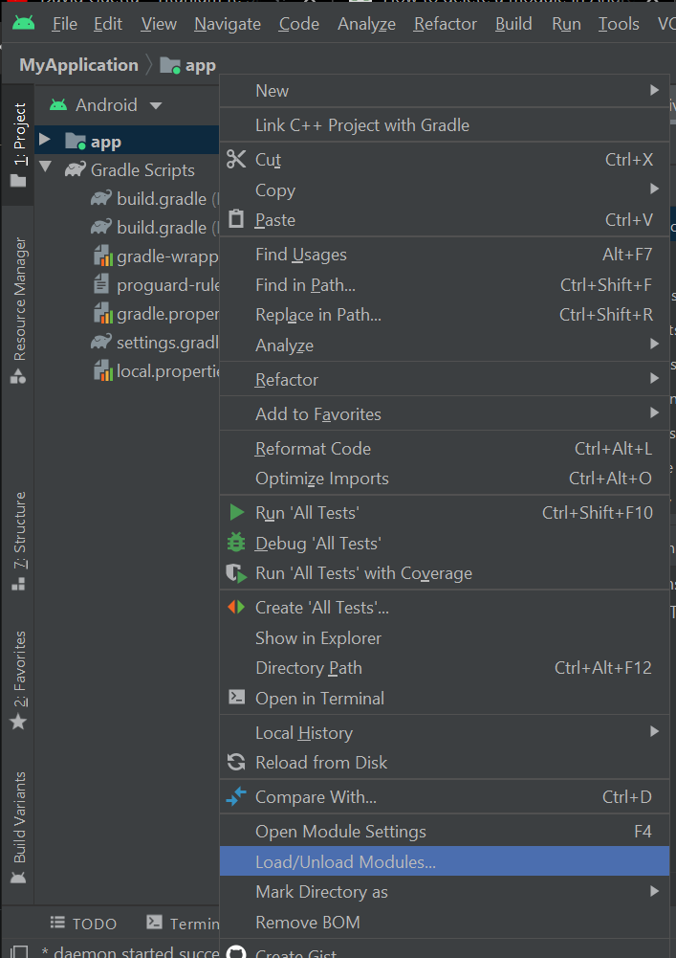Open the Build menu in menu bar
The width and height of the screenshot is (676, 958).
[x=513, y=24]
